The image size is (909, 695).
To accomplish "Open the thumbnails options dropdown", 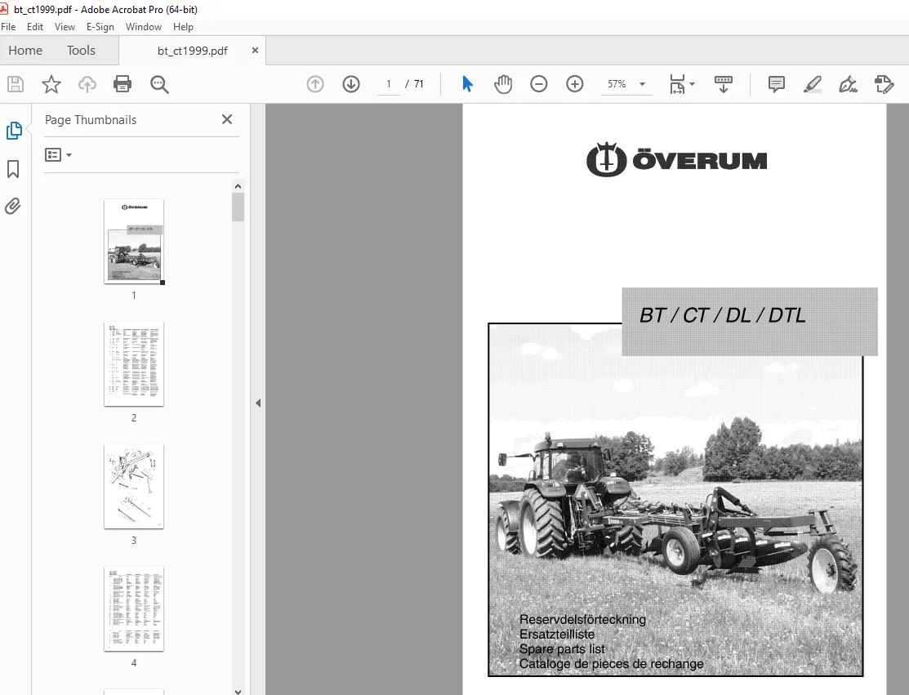I will coord(58,155).
